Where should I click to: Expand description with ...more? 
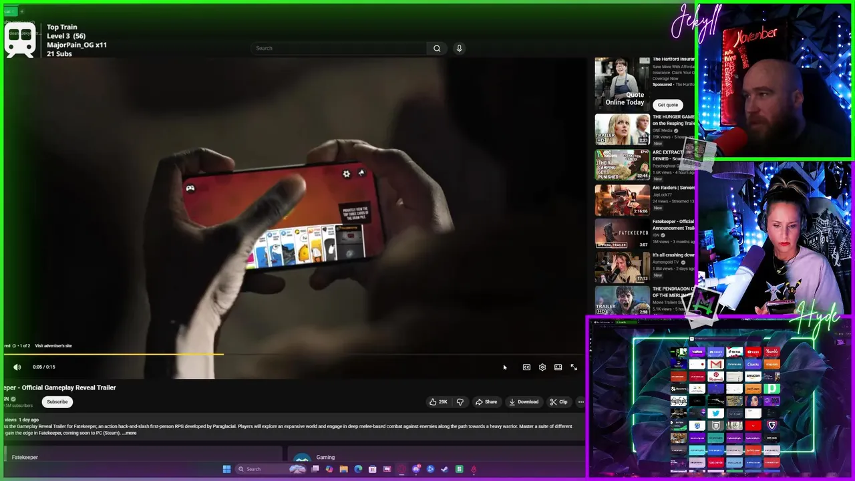point(129,433)
